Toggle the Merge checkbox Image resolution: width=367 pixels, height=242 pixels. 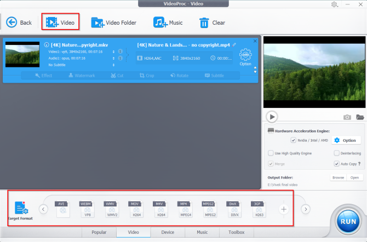[271, 164]
